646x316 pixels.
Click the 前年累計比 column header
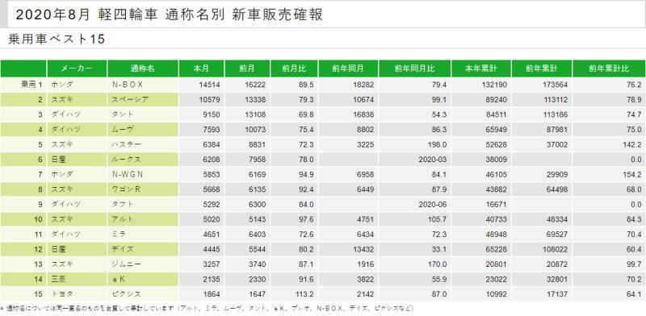click(x=609, y=69)
